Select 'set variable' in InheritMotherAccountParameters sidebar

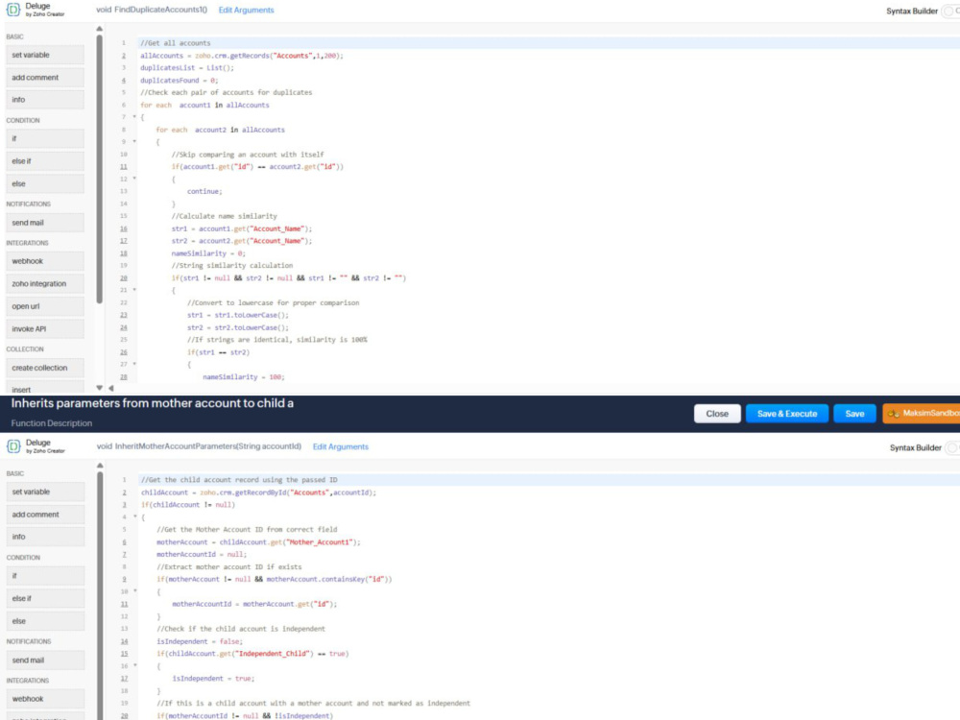(45, 492)
